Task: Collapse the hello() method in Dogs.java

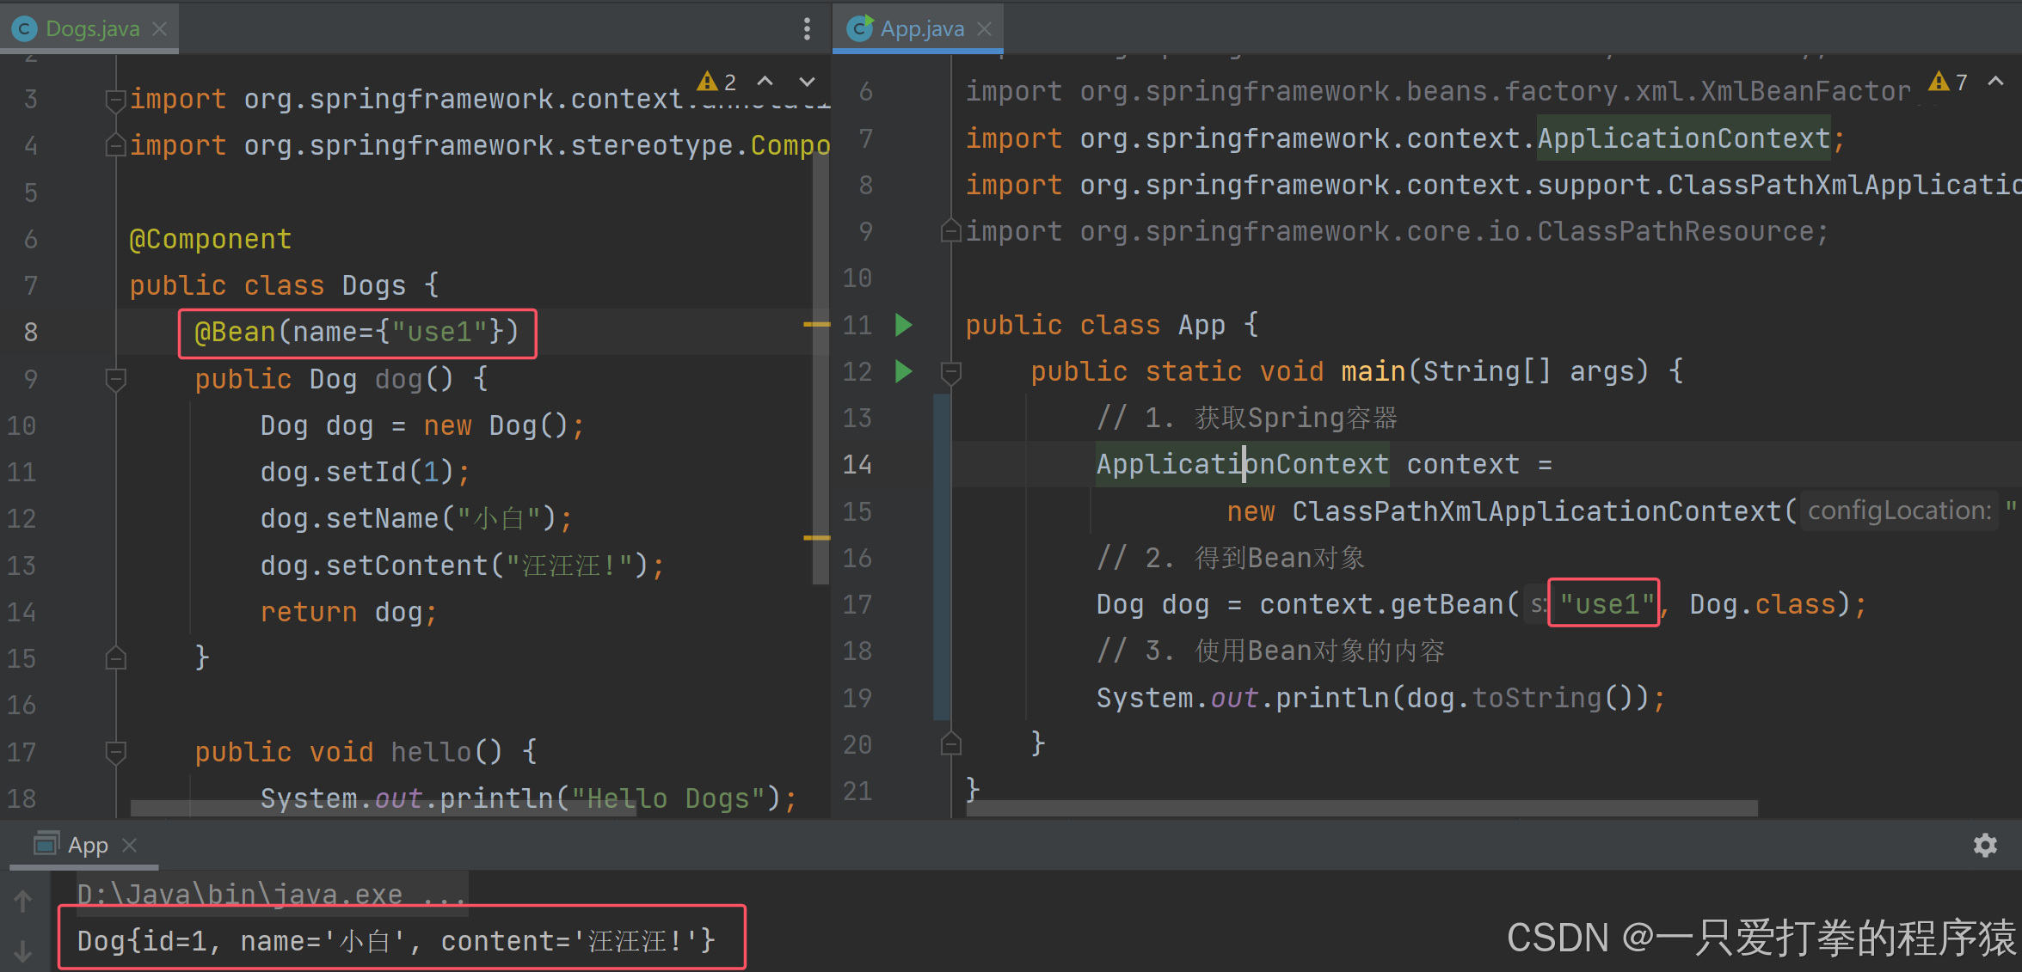Action: tap(115, 752)
